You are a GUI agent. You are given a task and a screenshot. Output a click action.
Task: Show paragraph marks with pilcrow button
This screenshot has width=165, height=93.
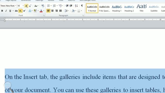(x=82, y=6)
